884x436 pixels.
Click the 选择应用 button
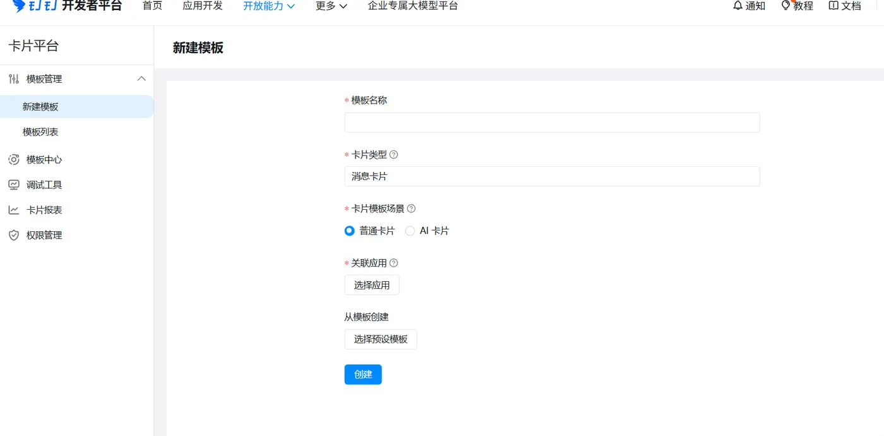point(372,285)
